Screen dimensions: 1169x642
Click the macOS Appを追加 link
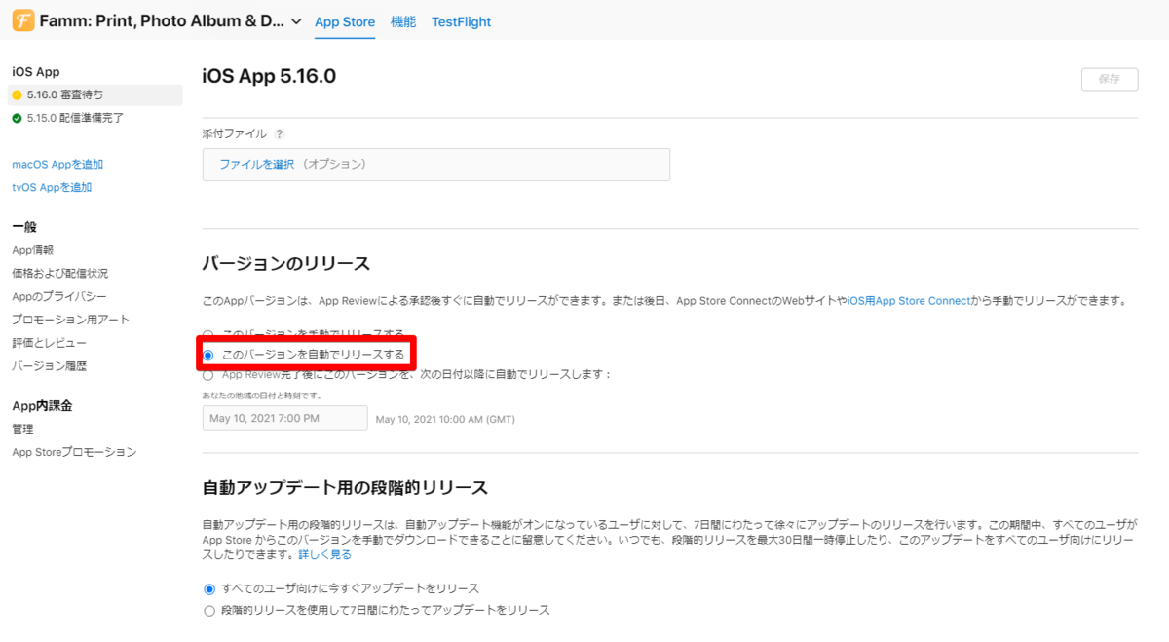coord(57,164)
